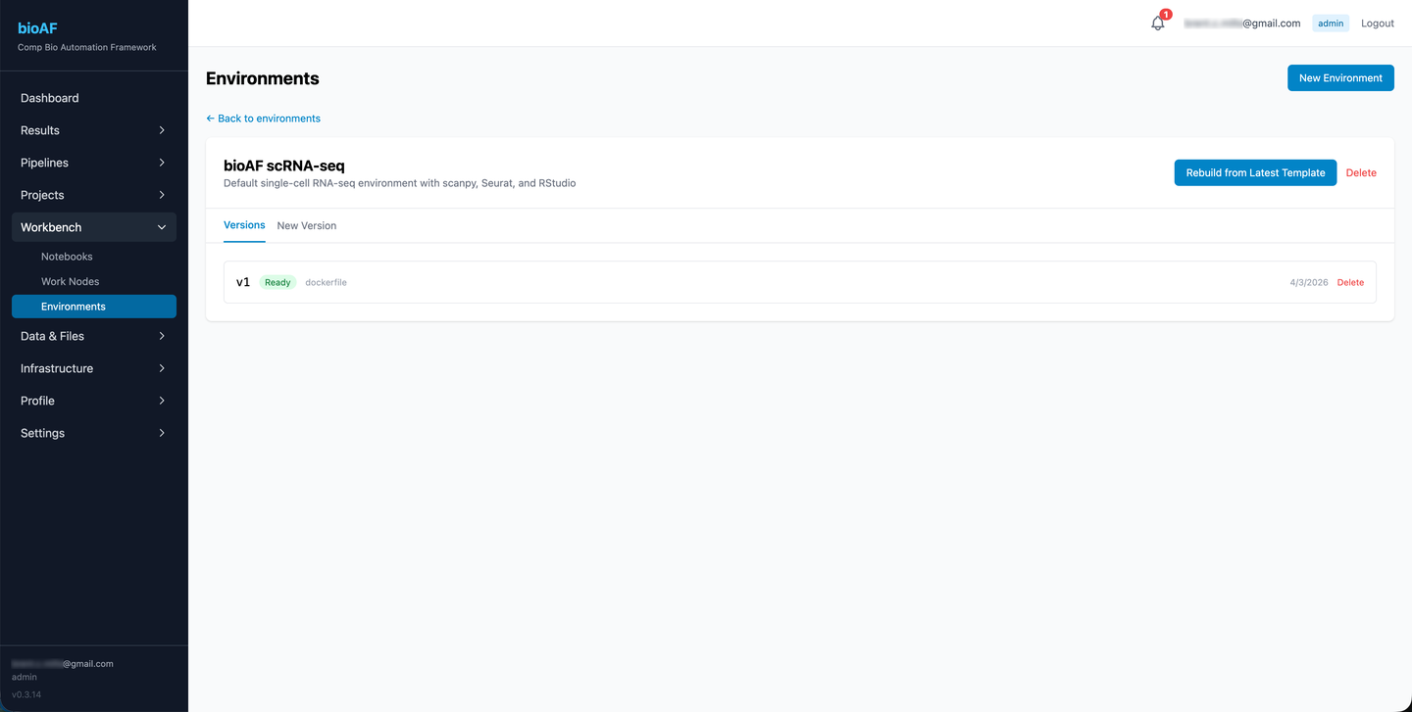Viewport: 1412px width, 712px height.
Task: Expand the Pipelines section chevron
Action: tap(162, 163)
